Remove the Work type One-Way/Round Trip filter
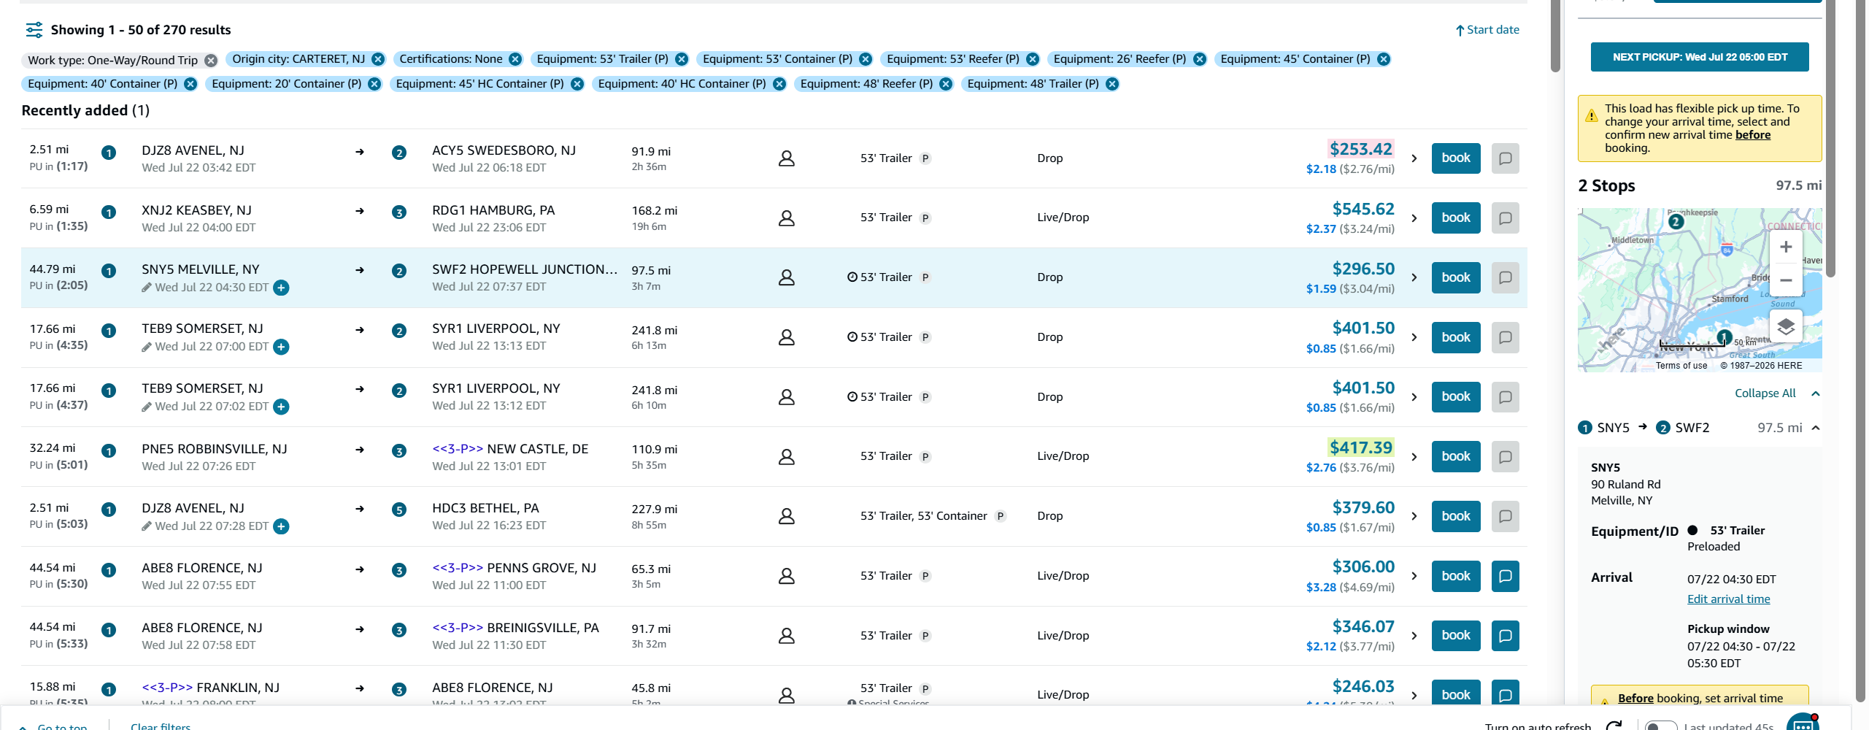This screenshot has height=730, width=1869. coord(211,61)
